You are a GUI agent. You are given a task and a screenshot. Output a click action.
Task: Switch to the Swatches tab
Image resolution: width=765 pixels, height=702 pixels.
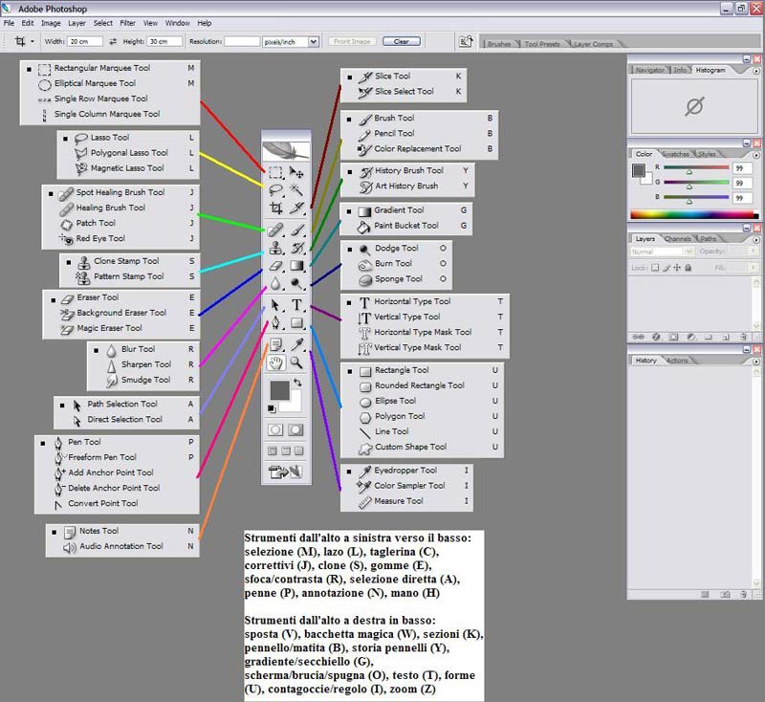[675, 154]
